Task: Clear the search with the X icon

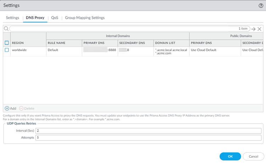Action: click(259, 29)
